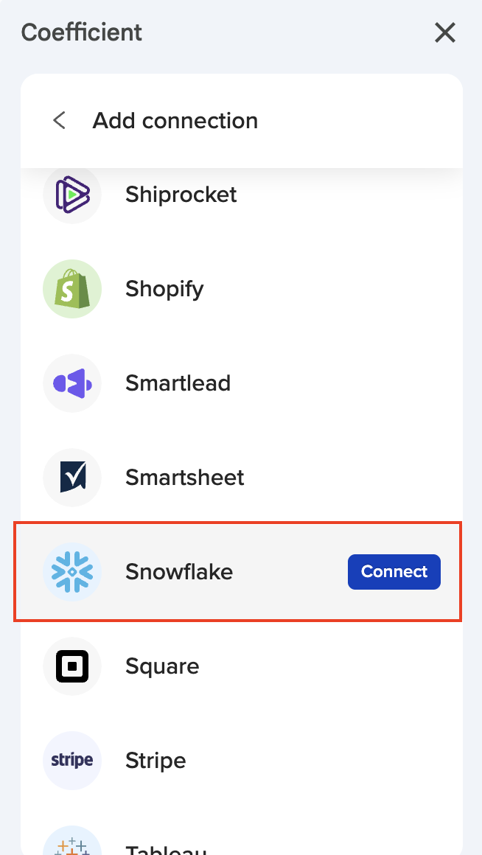482x855 pixels.
Task: Select the Stripe connection label
Action: pos(156,761)
